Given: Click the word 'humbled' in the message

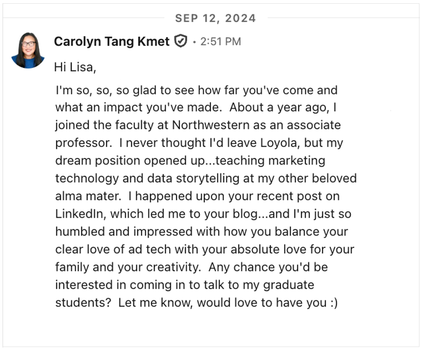Looking at the screenshot, I should 80,232.
